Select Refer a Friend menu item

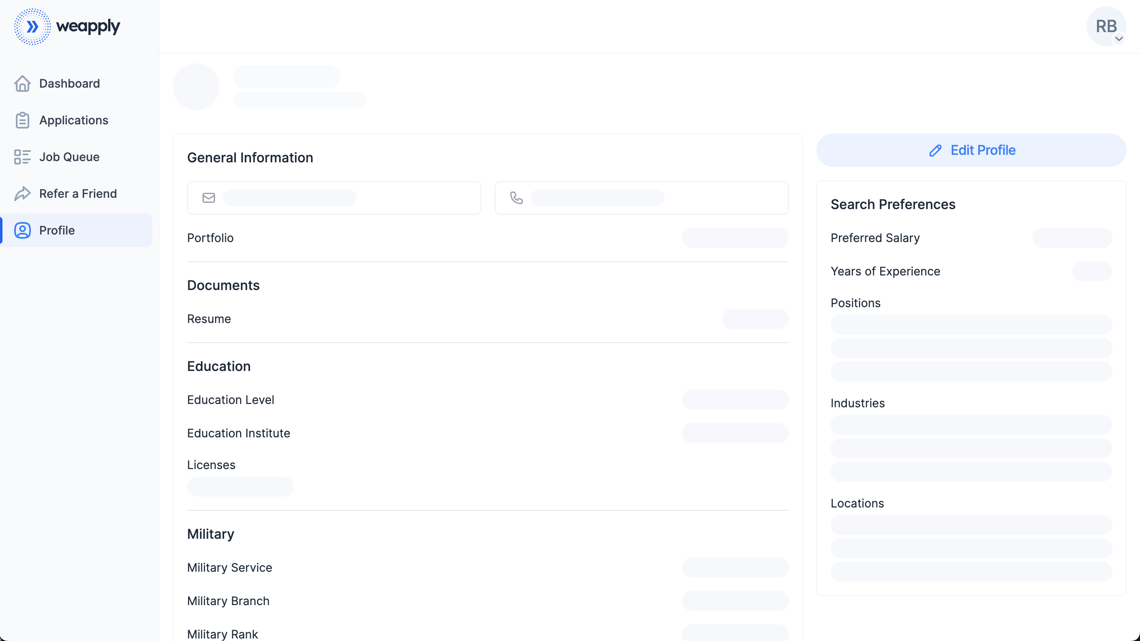point(78,194)
